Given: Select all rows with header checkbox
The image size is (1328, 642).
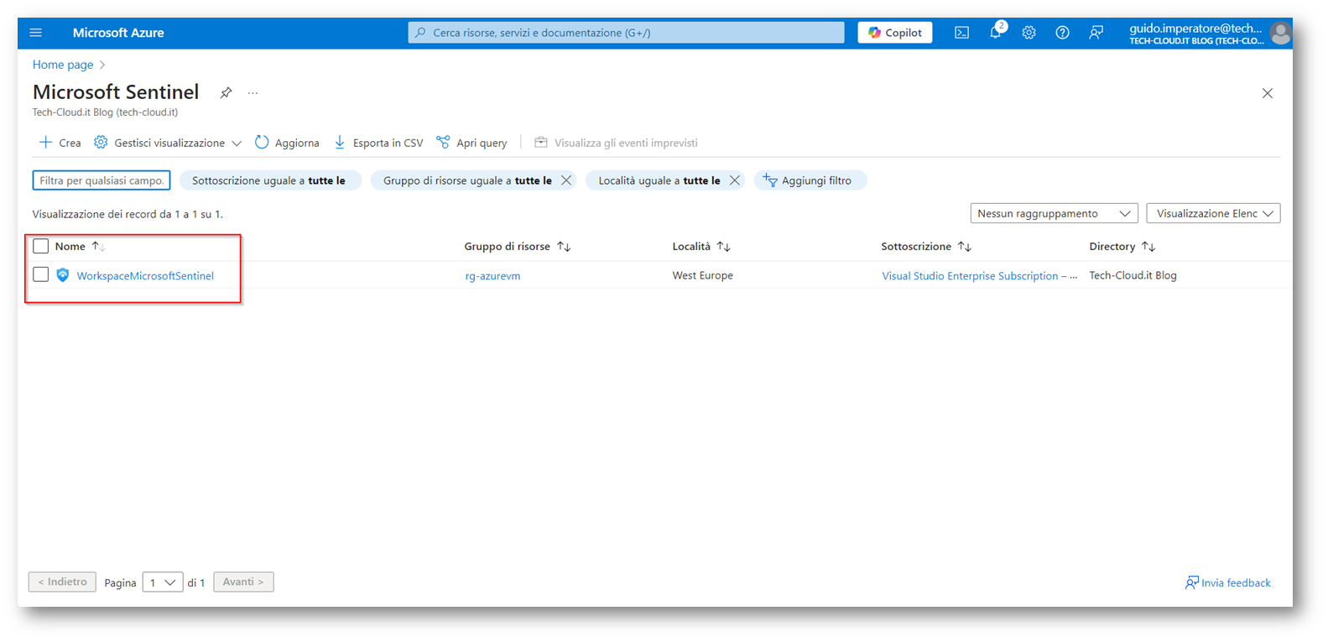Looking at the screenshot, I should tap(40, 246).
